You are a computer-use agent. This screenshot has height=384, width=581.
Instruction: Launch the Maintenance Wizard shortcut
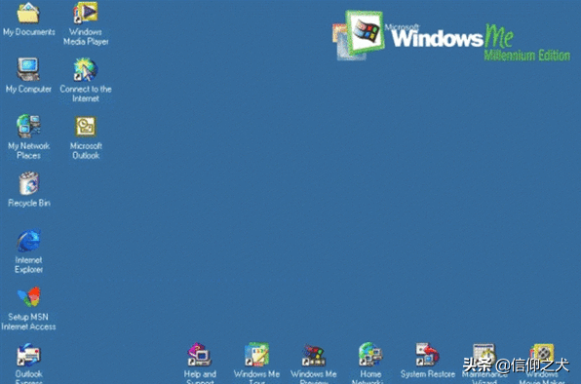(484, 355)
